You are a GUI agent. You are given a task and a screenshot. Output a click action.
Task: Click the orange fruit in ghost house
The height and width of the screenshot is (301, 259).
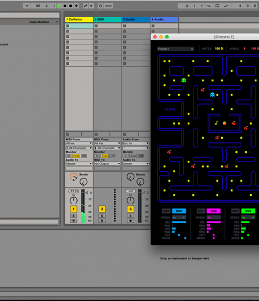click(x=224, y=123)
